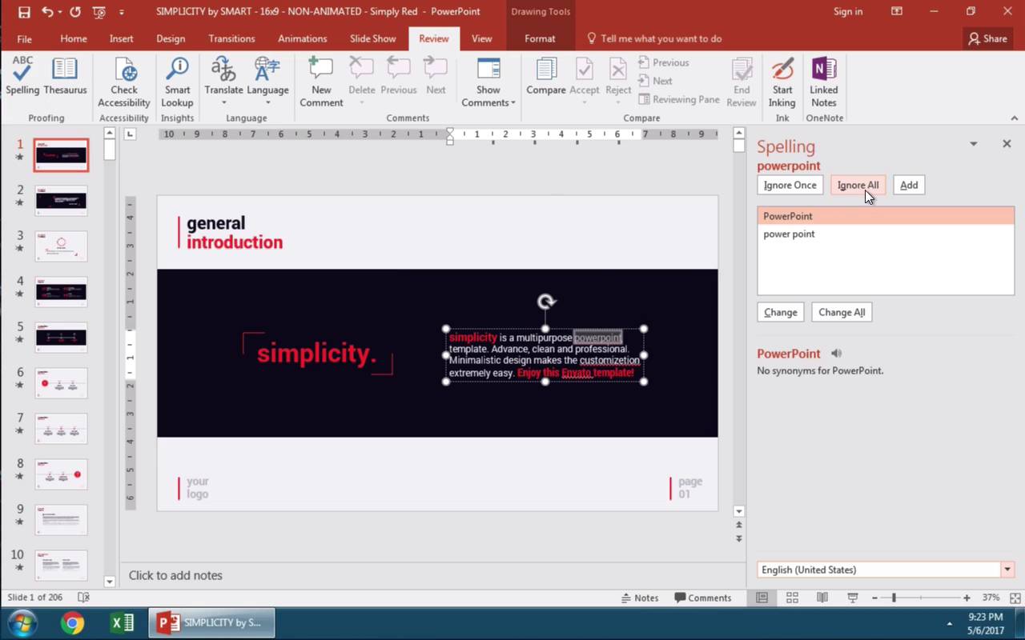Open the Translate dropdown arrow
Viewport: 1025px width, 640px height.
click(223, 102)
